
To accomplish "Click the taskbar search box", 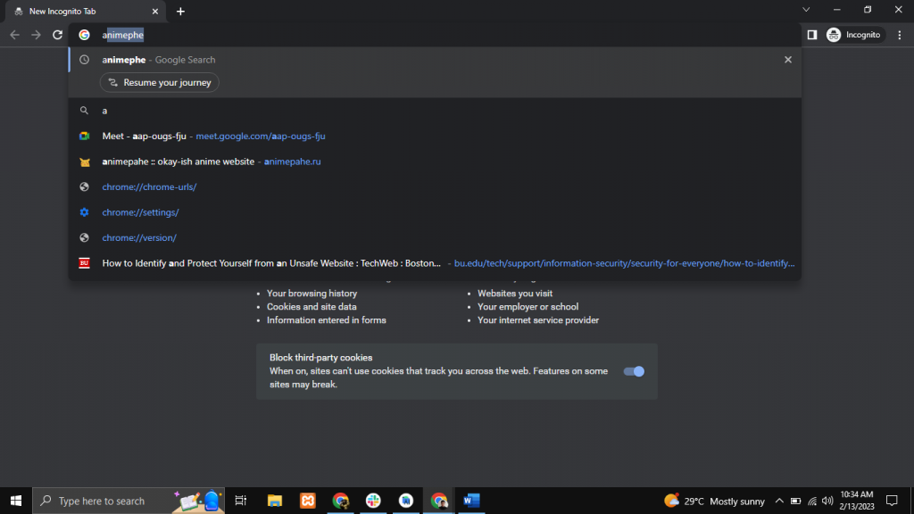I will [129, 501].
